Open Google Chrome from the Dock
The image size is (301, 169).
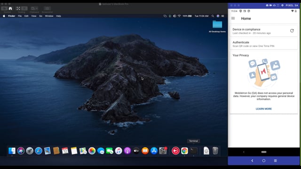point(184,151)
